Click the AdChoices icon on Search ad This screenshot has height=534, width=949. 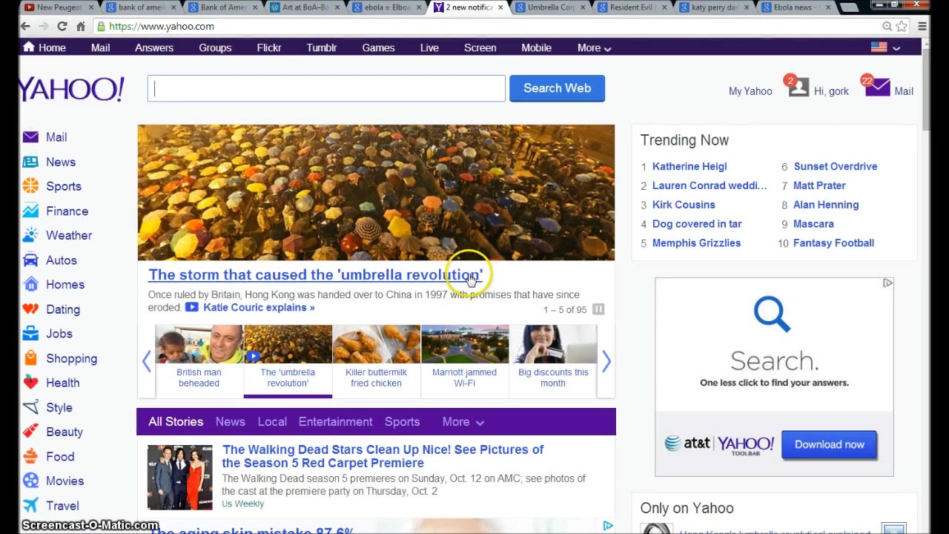(x=887, y=283)
